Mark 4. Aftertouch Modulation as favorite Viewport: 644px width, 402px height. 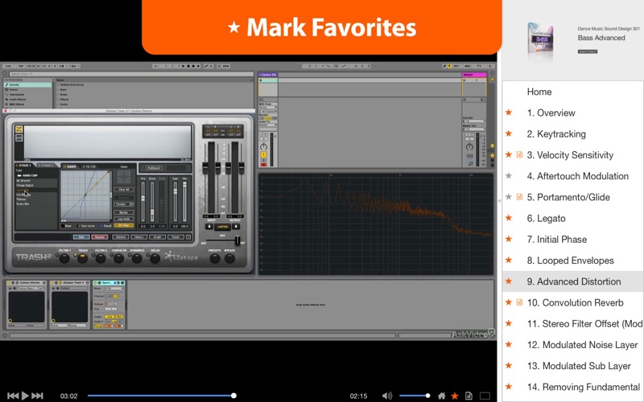click(x=509, y=175)
